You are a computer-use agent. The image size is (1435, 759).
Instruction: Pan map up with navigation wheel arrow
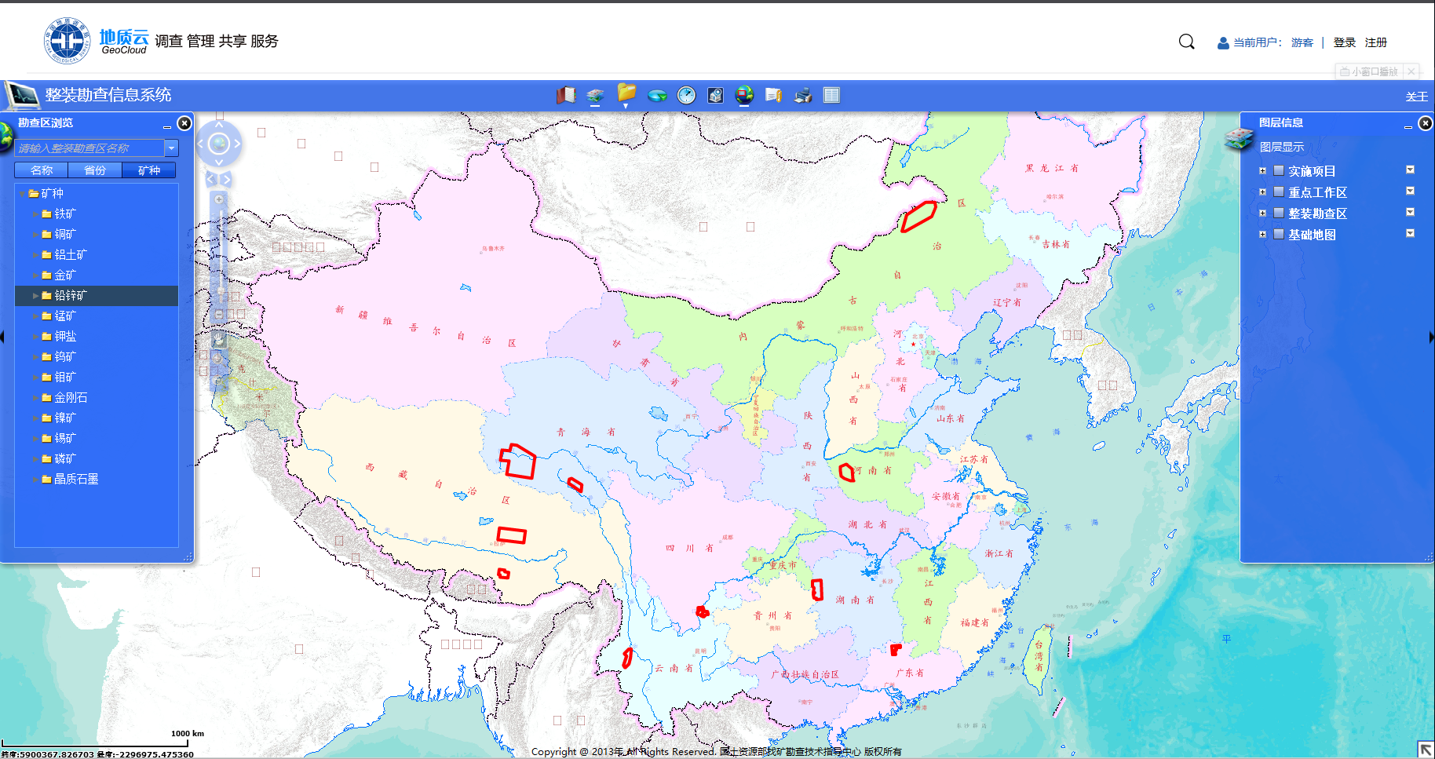[x=219, y=125]
